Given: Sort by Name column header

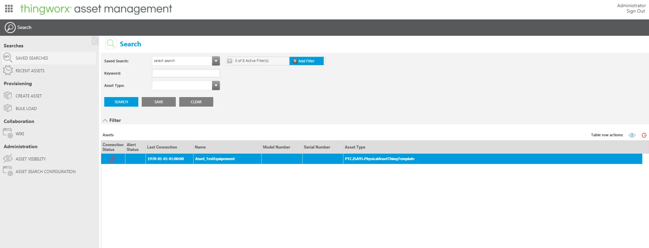Looking at the screenshot, I should point(227,147).
